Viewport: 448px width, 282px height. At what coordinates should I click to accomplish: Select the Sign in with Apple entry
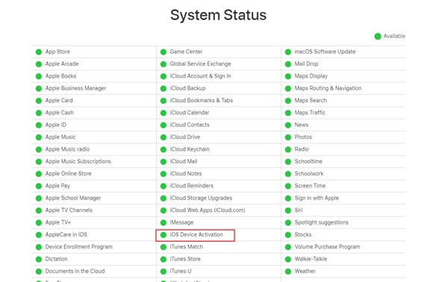coord(317,198)
